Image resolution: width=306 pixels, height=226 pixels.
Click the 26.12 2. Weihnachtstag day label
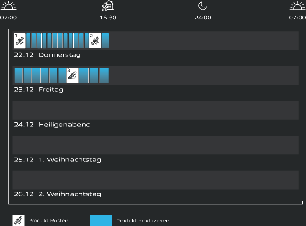(x=57, y=194)
